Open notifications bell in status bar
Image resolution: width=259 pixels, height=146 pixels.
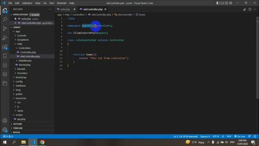click(x=255, y=136)
